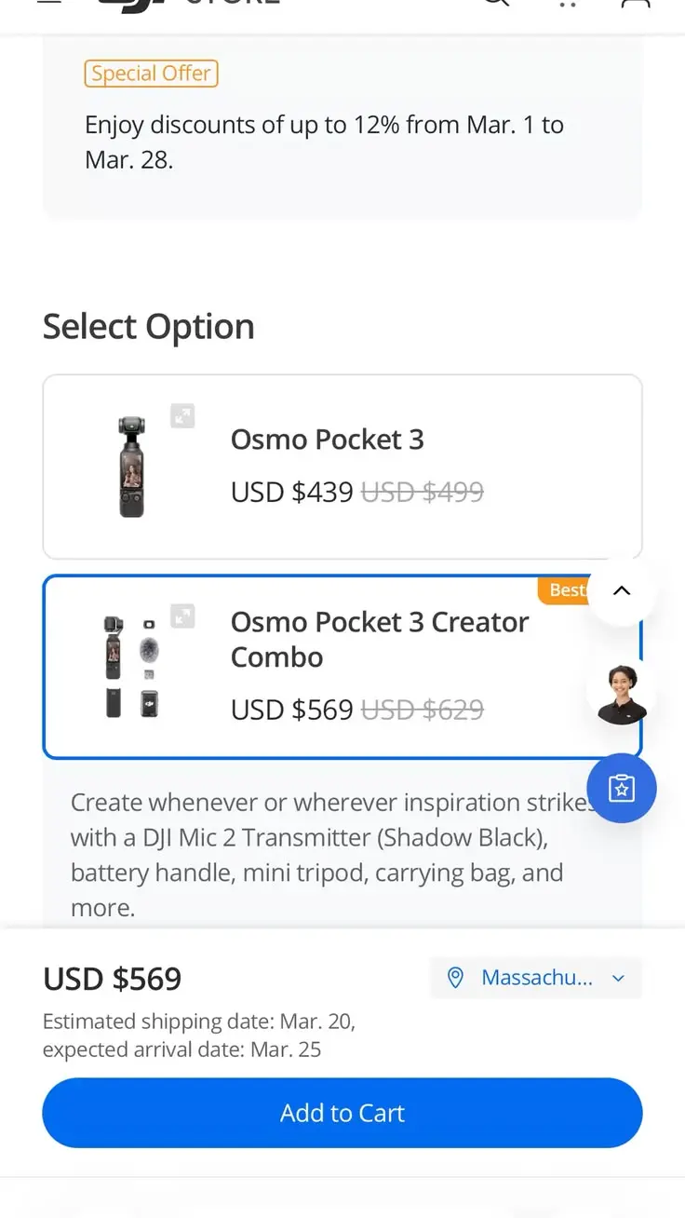The width and height of the screenshot is (685, 1218).
Task: Open customer support chat avatar
Action: (x=622, y=694)
